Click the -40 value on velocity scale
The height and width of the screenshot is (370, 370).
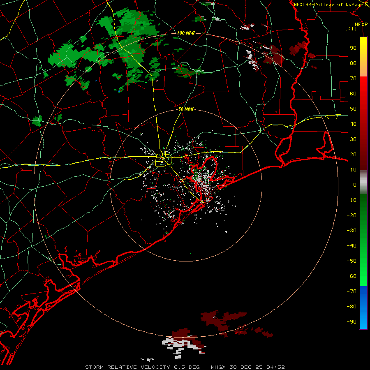tap(351, 246)
